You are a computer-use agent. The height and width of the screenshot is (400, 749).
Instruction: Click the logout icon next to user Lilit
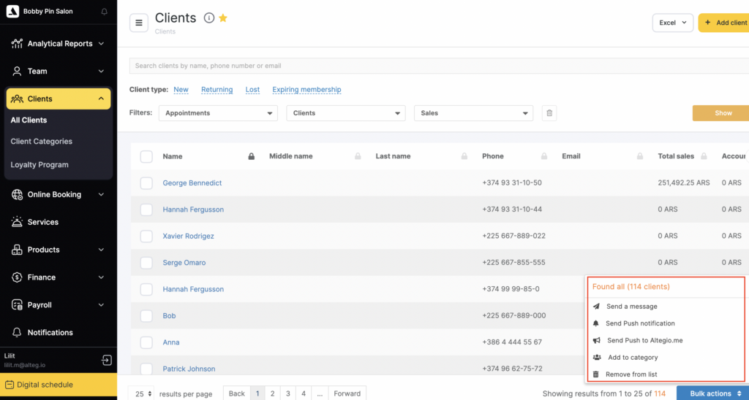pyautogui.click(x=106, y=360)
